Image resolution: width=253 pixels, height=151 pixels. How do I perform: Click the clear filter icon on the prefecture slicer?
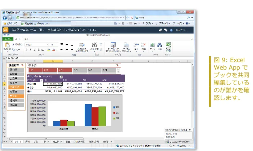(x=22, y=65)
